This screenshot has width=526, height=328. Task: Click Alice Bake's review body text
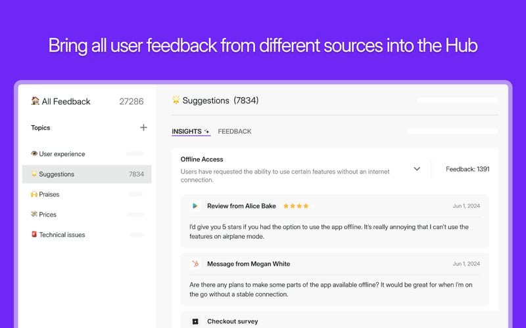[329, 232]
